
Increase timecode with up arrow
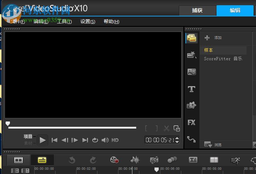(x=177, y=139)
